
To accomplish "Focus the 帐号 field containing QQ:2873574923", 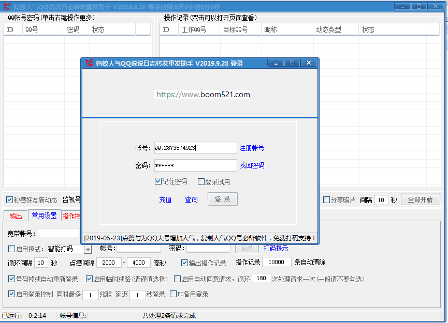I will (196, 148).
